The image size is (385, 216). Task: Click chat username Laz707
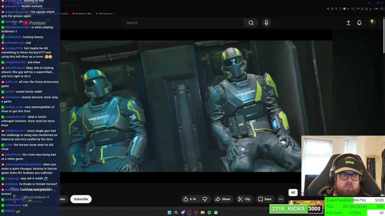(10, 92)
